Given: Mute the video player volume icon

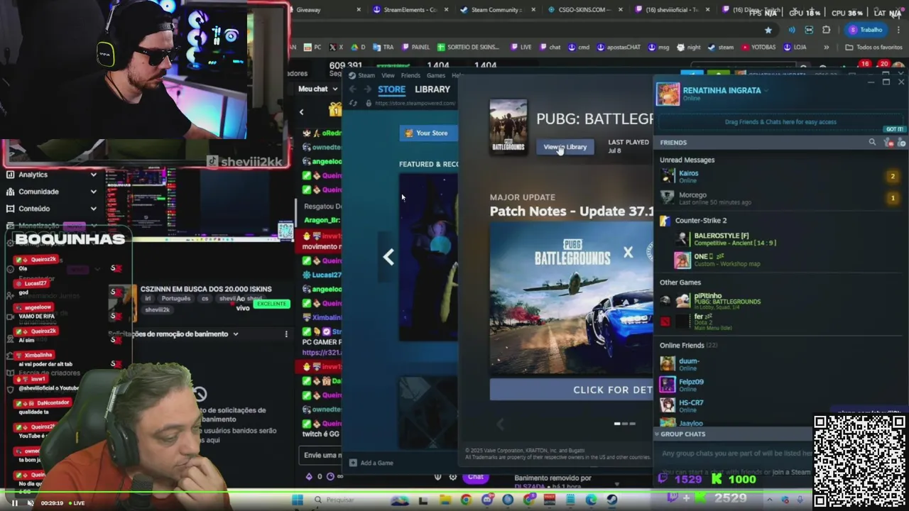Looking at the screenshot, I should coord(30,502).
